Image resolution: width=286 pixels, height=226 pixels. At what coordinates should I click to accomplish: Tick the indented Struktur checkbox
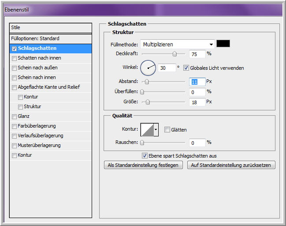20,107
